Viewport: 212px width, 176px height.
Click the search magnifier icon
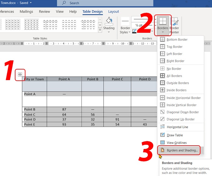tap(64, 3)
